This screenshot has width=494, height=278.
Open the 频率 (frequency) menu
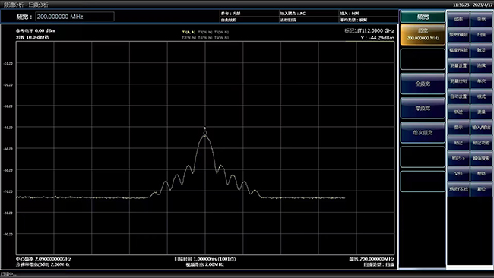(x=458, y=19)
